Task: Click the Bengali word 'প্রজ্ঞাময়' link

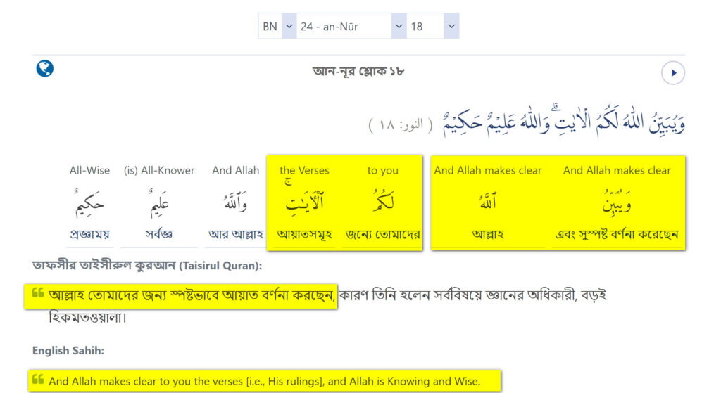Action: pos(89,234)
